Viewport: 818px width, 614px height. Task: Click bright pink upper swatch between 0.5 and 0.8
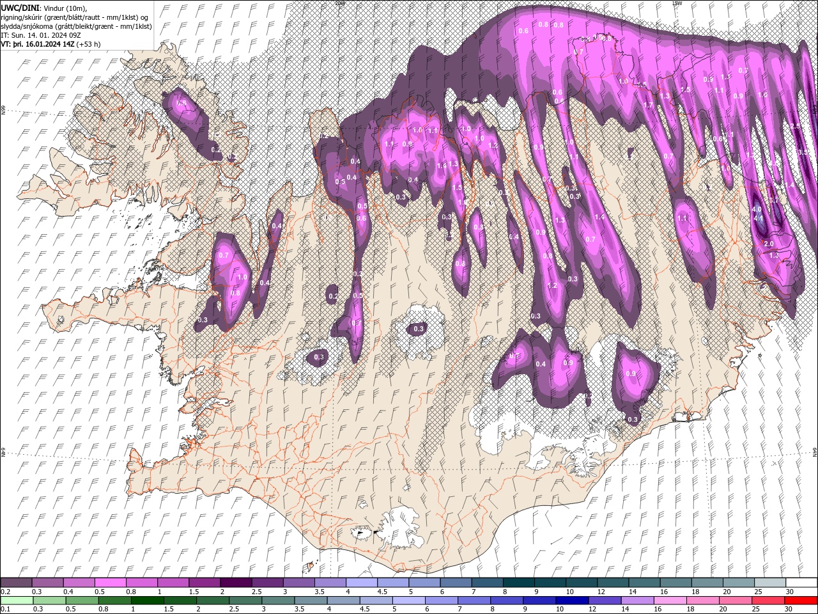click(111, 583)
